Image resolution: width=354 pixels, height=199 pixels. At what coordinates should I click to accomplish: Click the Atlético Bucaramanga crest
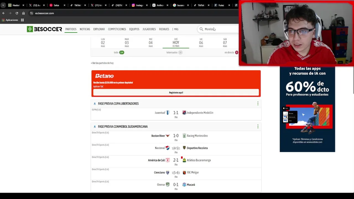(184, 160)
